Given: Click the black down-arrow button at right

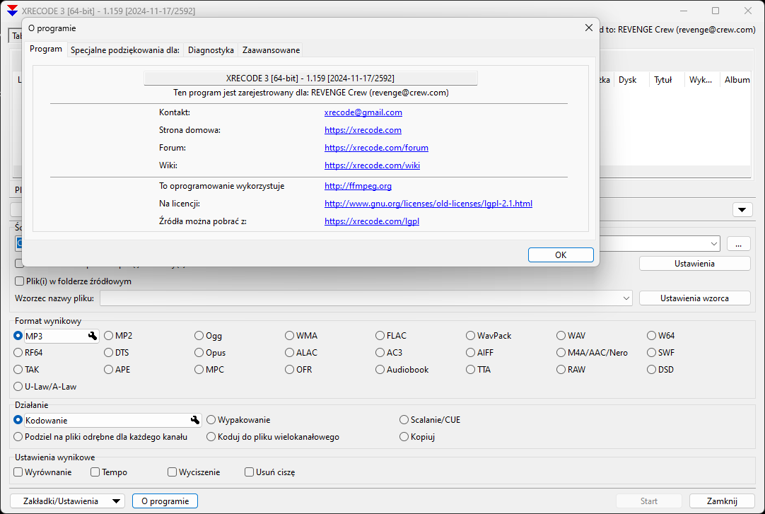Looking at the screenshot, I should click(x=742, y=210).
